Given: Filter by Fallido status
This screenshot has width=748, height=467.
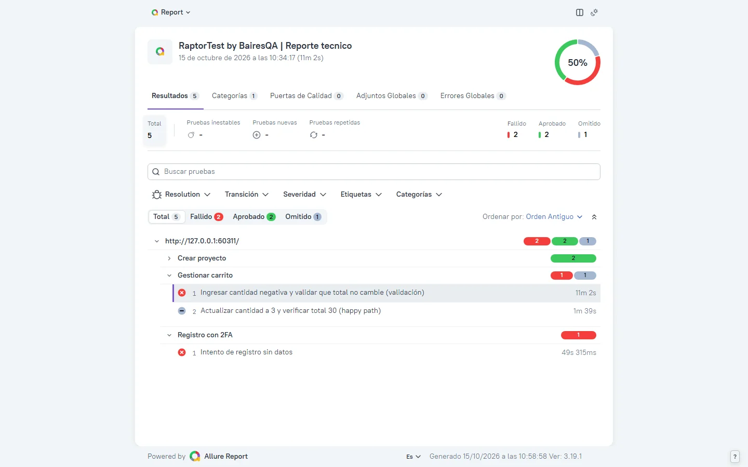Looking at the screenshot, I should (207, 217).
